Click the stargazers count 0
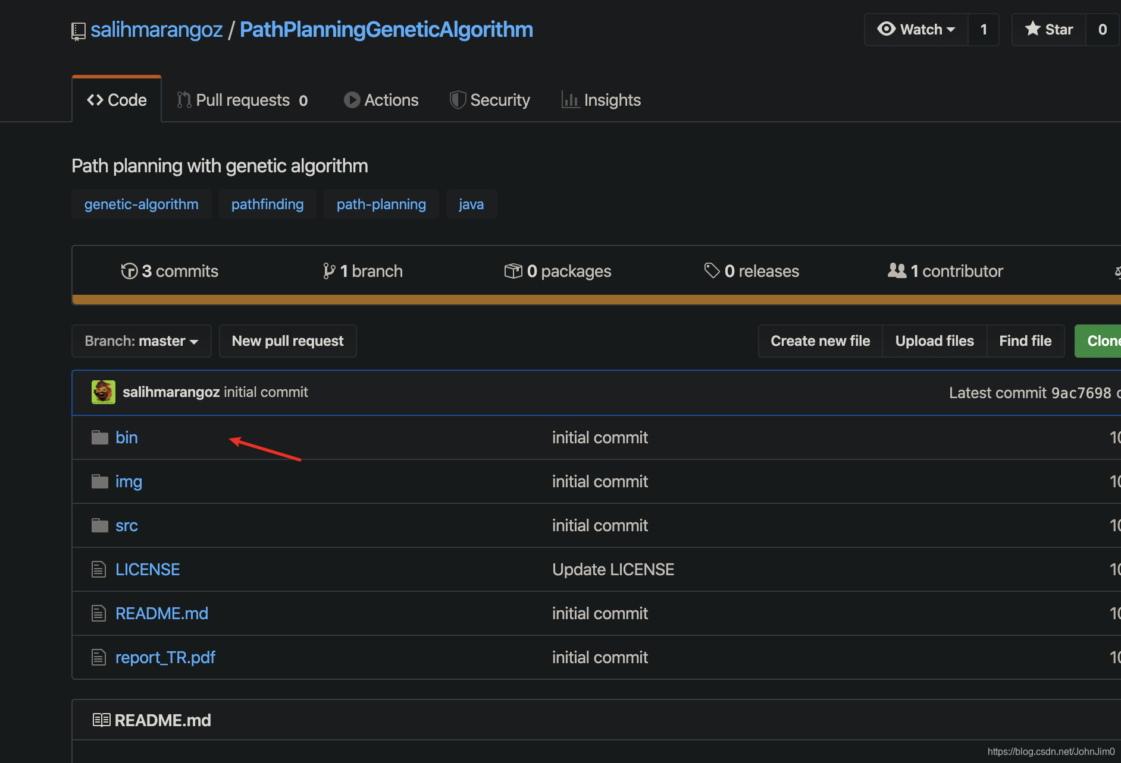1121x763 pixels. pyautogui.click(x=1103, y=29)
